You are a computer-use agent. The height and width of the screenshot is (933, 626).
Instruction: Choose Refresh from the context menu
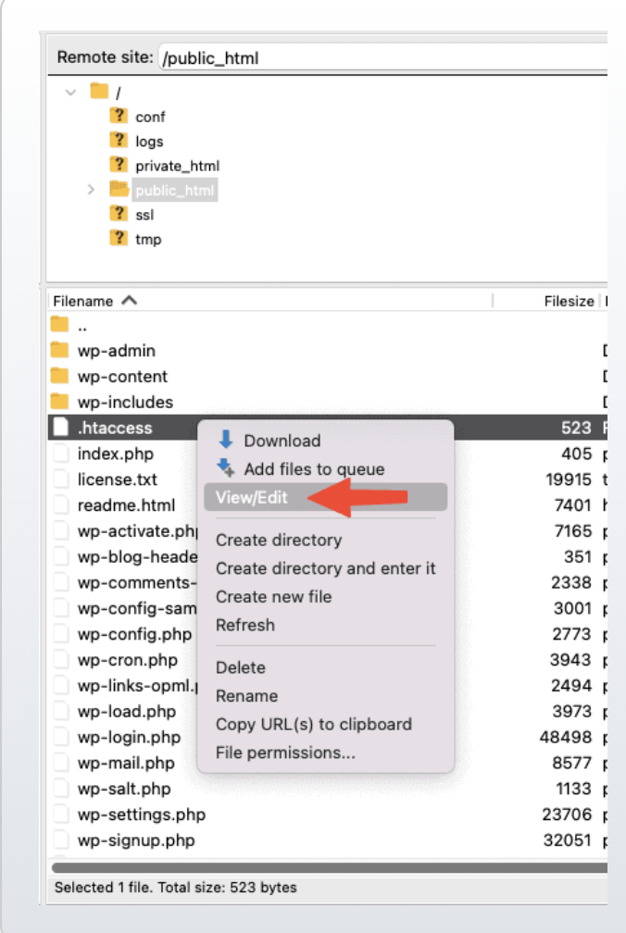tap(325, 625)
